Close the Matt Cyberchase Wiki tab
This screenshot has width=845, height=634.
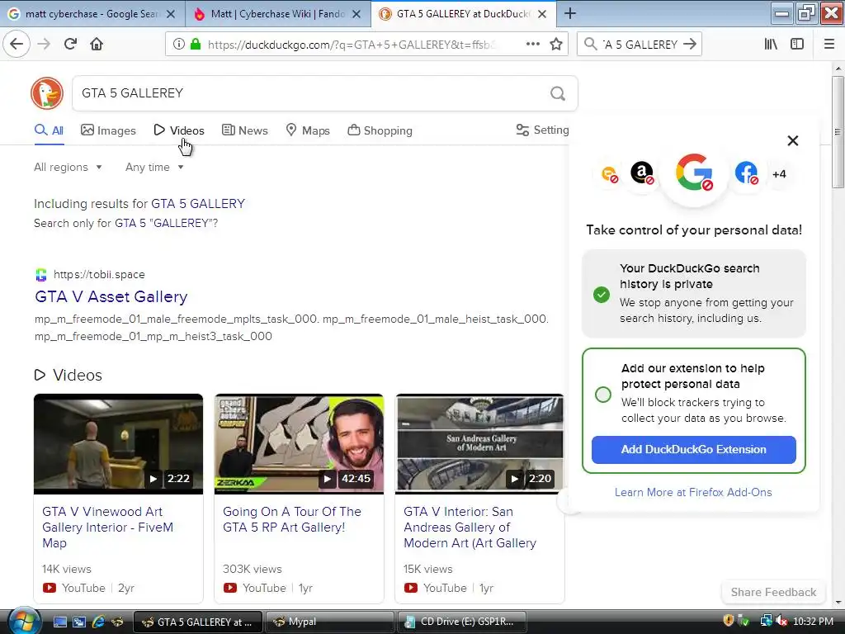tap(356, 14)
